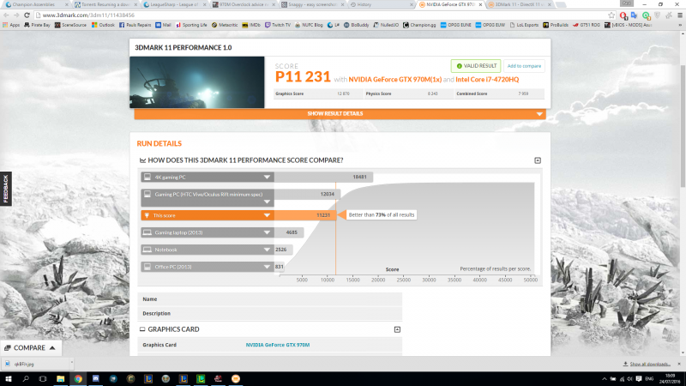Viewport: 686px width, 386px height.
Task: Expand the 4K gaming PC row
Action: tap(267, 178)
